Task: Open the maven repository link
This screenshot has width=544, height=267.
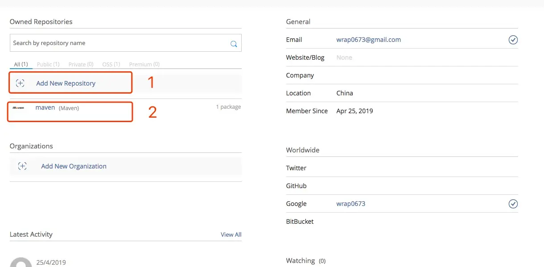Action: (45, 107)
